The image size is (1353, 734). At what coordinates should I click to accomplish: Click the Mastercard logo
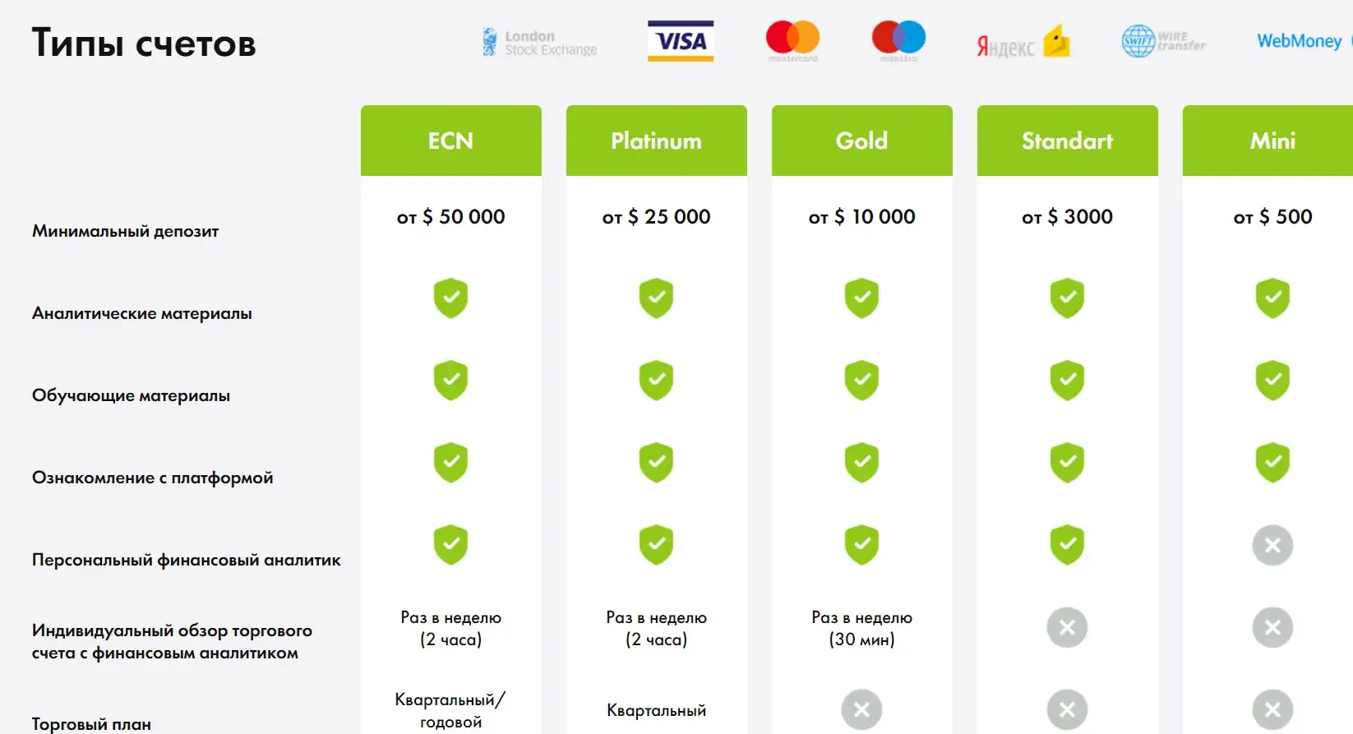(x=792, y=41)
